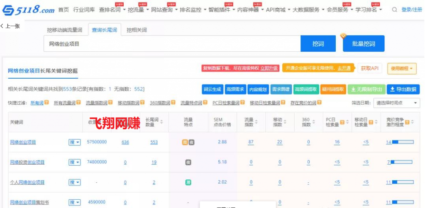
Task: Click help icon next to 流量指数词 filter
Action: coord(110,102)
